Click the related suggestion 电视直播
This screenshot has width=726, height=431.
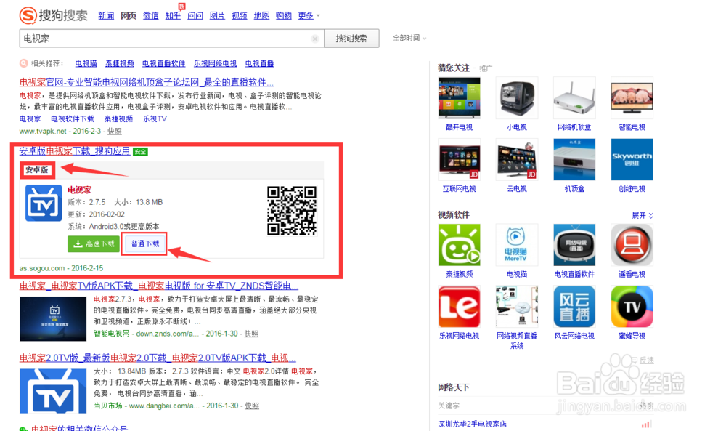pos(259,63)
